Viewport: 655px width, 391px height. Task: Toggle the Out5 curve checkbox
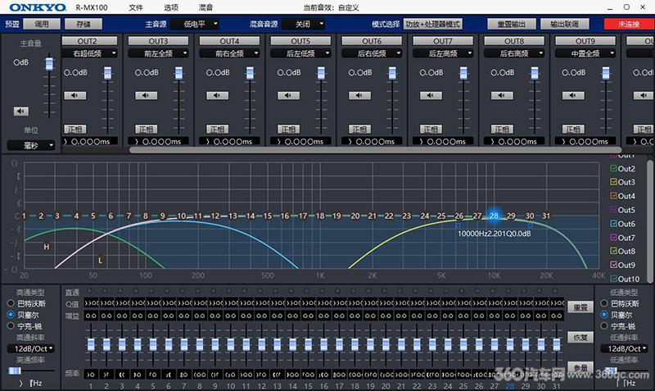613,210
